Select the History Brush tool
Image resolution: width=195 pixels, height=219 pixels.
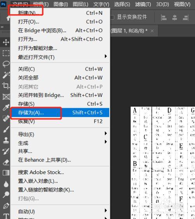pos(6,151)
